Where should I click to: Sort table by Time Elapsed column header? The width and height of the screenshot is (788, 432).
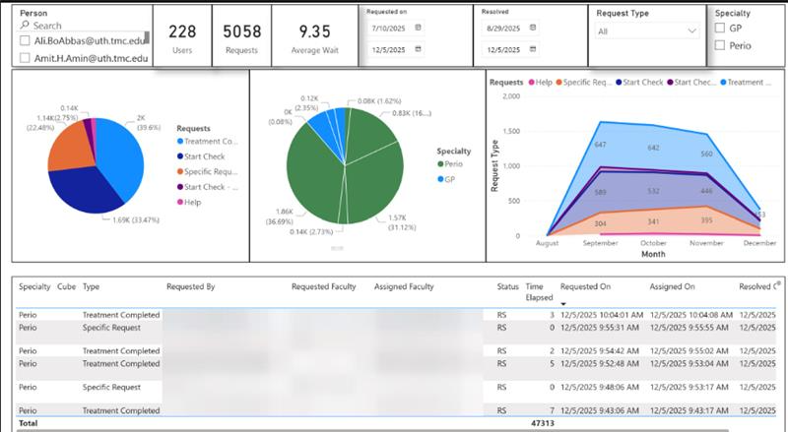tap(539, 292)
